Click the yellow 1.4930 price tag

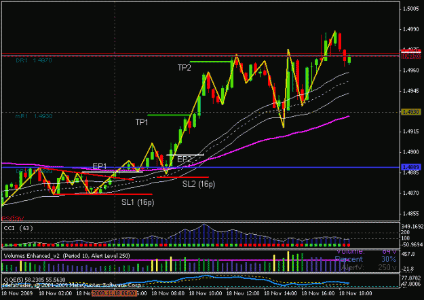[x=411, y=112]
